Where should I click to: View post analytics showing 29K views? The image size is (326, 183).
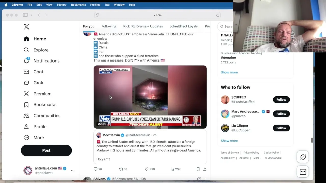(172, 169)
